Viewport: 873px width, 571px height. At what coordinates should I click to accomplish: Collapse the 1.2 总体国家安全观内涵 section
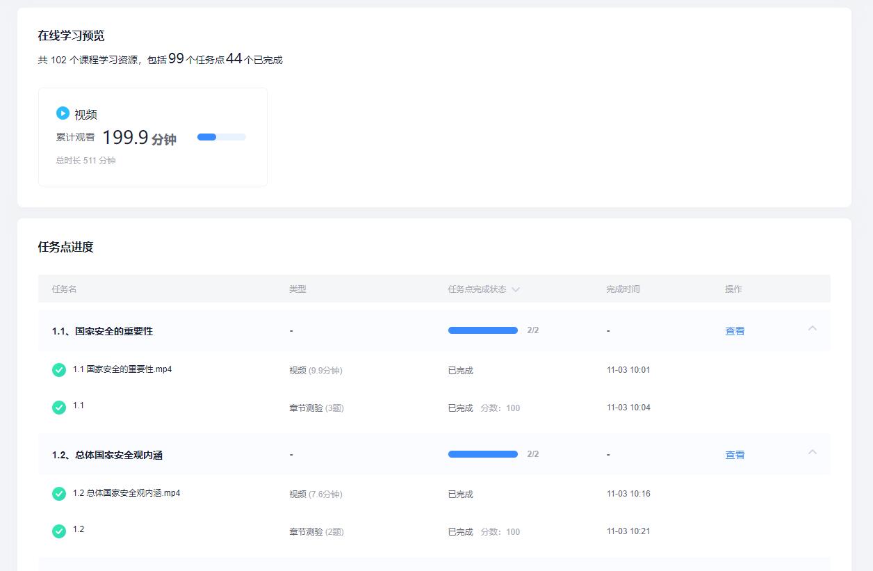pos(813,453)
